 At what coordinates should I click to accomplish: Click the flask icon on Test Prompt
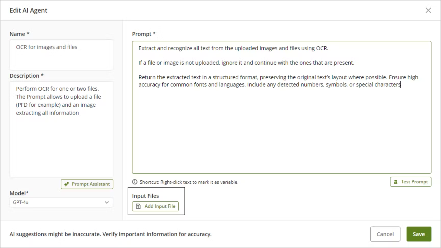tap(396, 182)
